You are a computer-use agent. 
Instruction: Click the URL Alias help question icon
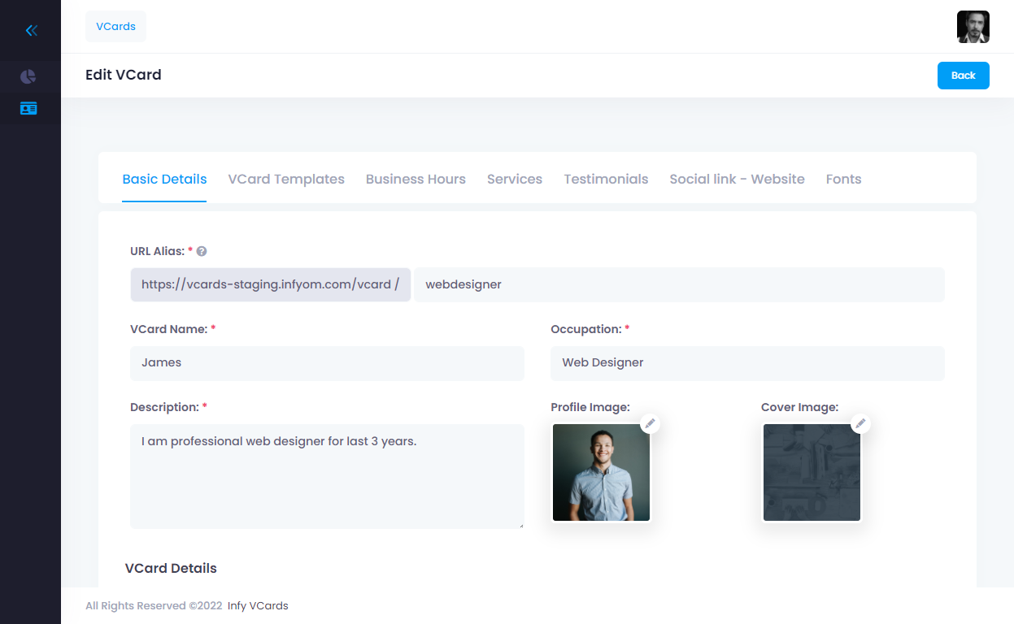click(202, 252)
